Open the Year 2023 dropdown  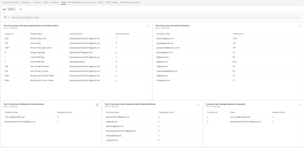click(x=12, y=9)
